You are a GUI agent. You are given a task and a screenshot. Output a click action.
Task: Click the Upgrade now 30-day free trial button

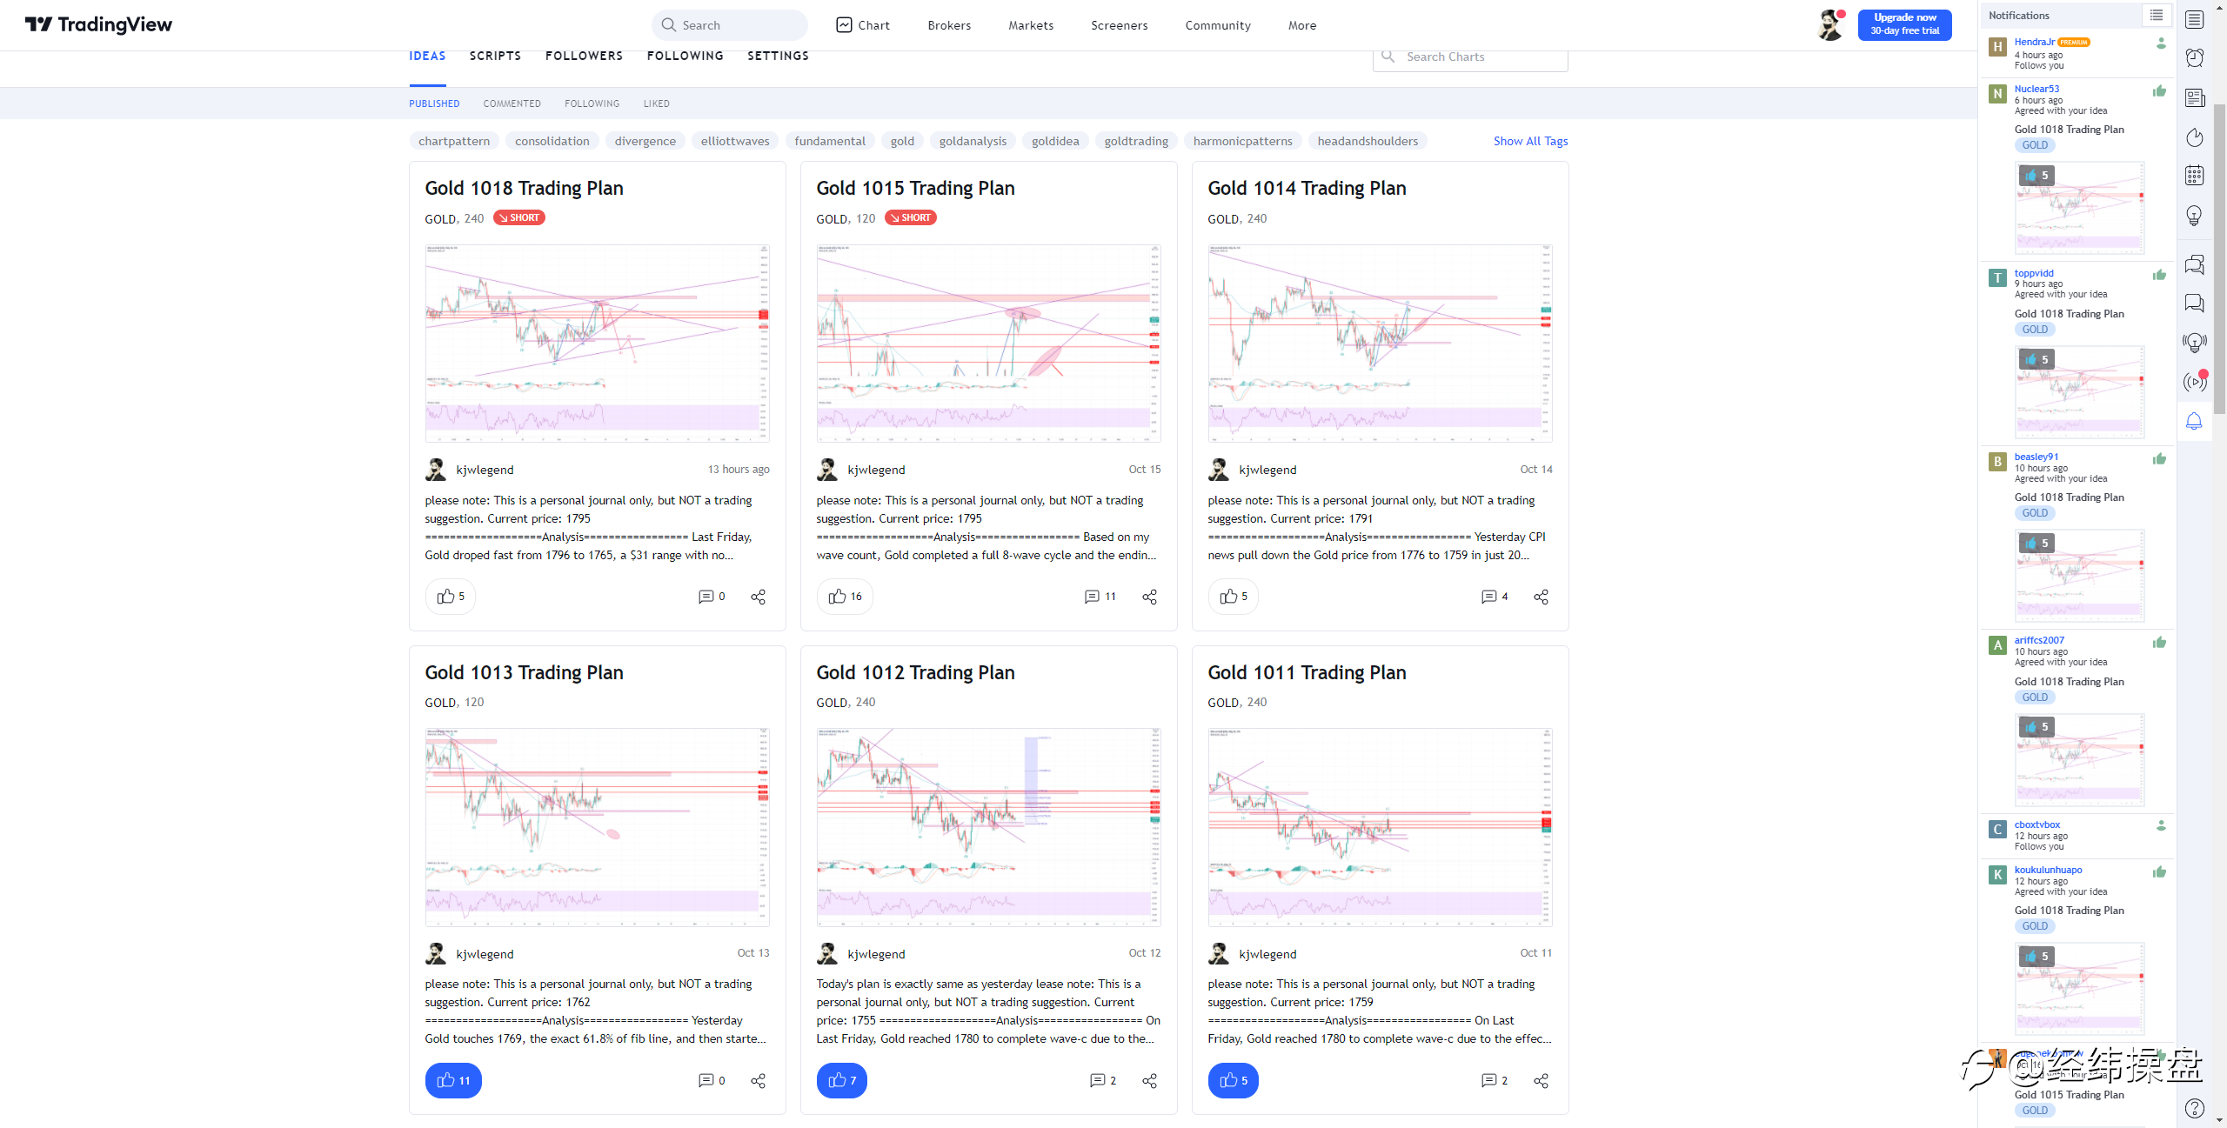pyautogui.click(x=1904, y=24)
